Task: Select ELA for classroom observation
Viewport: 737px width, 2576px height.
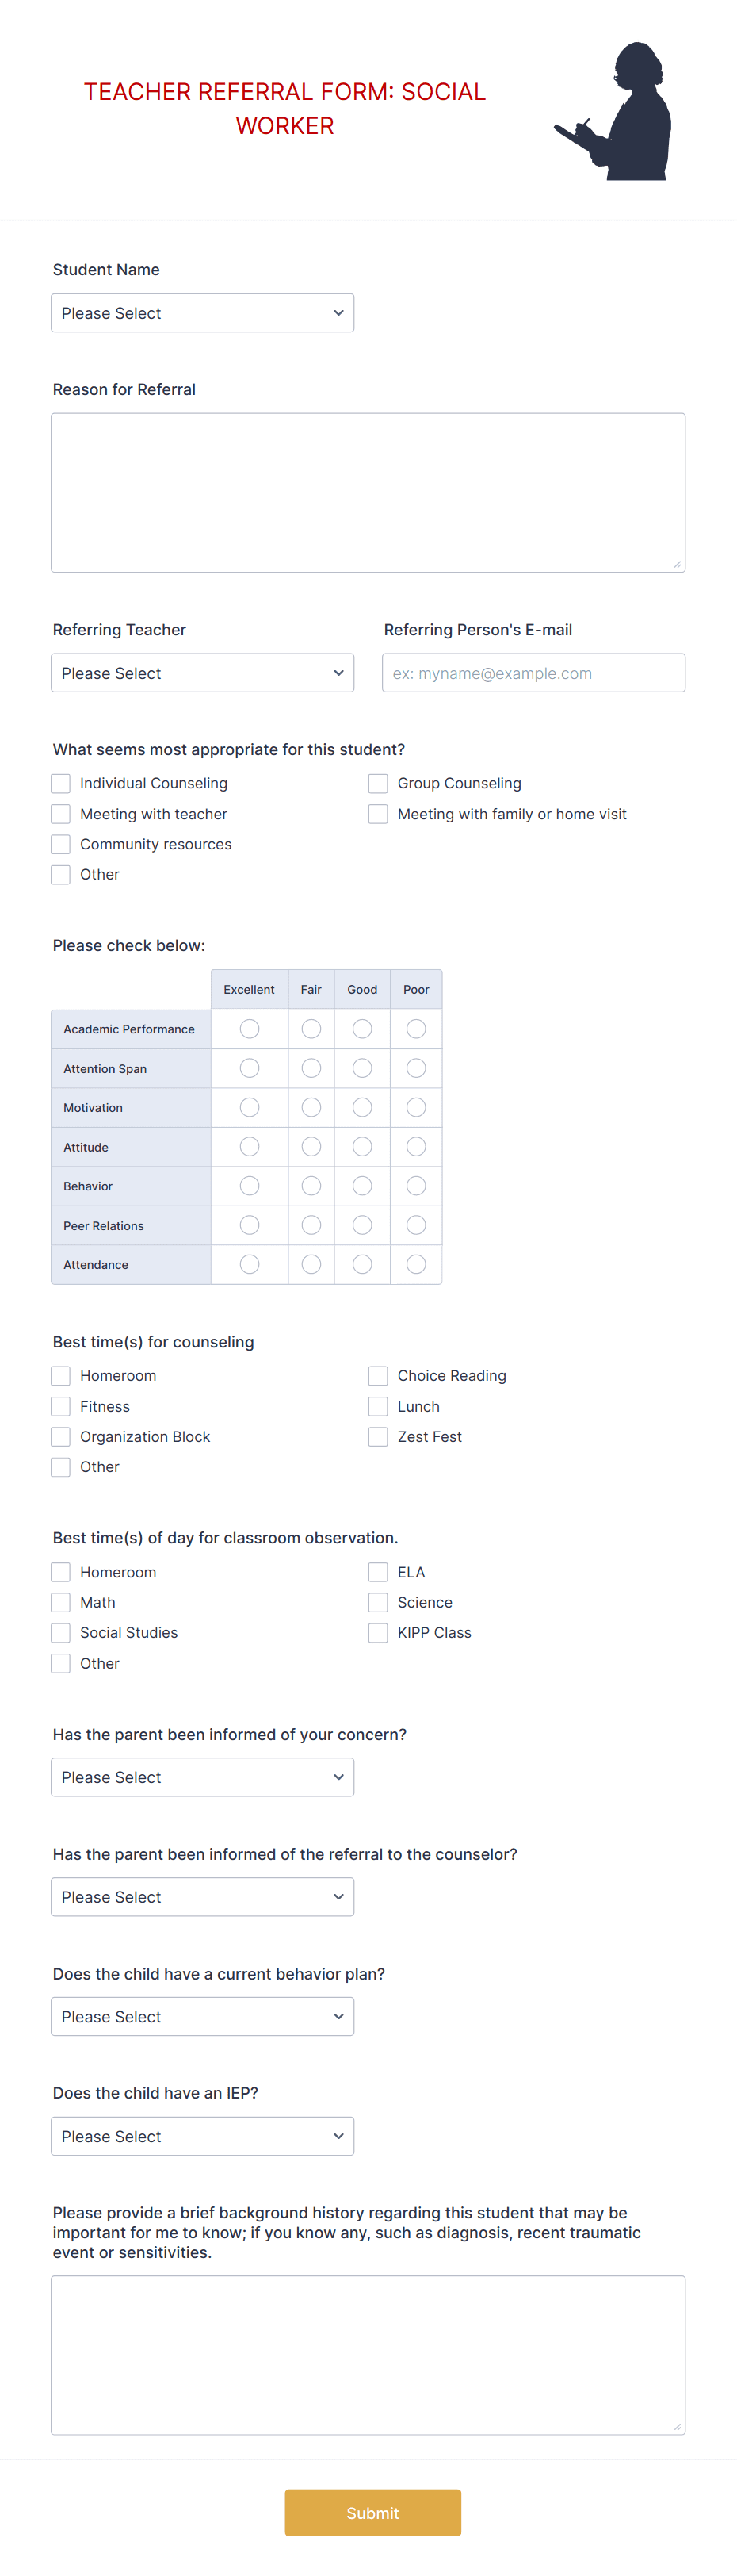Action: (x=377, y=1571)
